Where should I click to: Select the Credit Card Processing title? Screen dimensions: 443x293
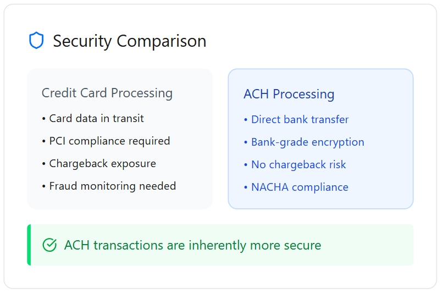[x=107, y=93]
